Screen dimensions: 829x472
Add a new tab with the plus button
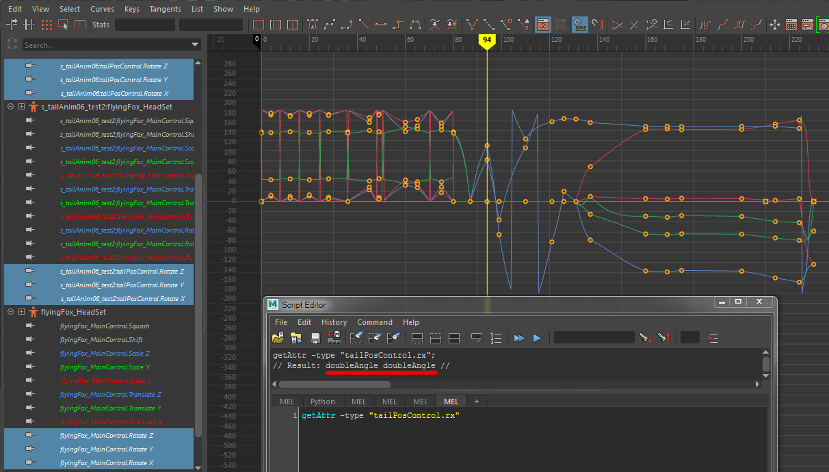476,401
